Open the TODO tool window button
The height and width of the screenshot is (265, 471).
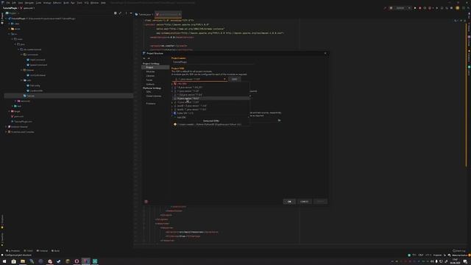click(28, 250)
